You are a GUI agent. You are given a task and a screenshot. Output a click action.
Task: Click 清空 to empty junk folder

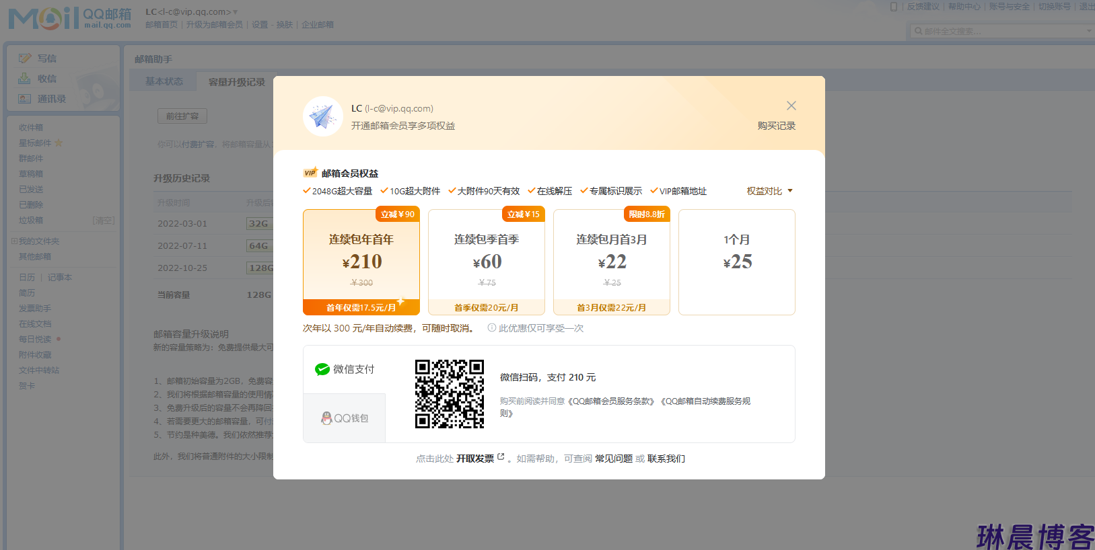[x=104, y=221]
